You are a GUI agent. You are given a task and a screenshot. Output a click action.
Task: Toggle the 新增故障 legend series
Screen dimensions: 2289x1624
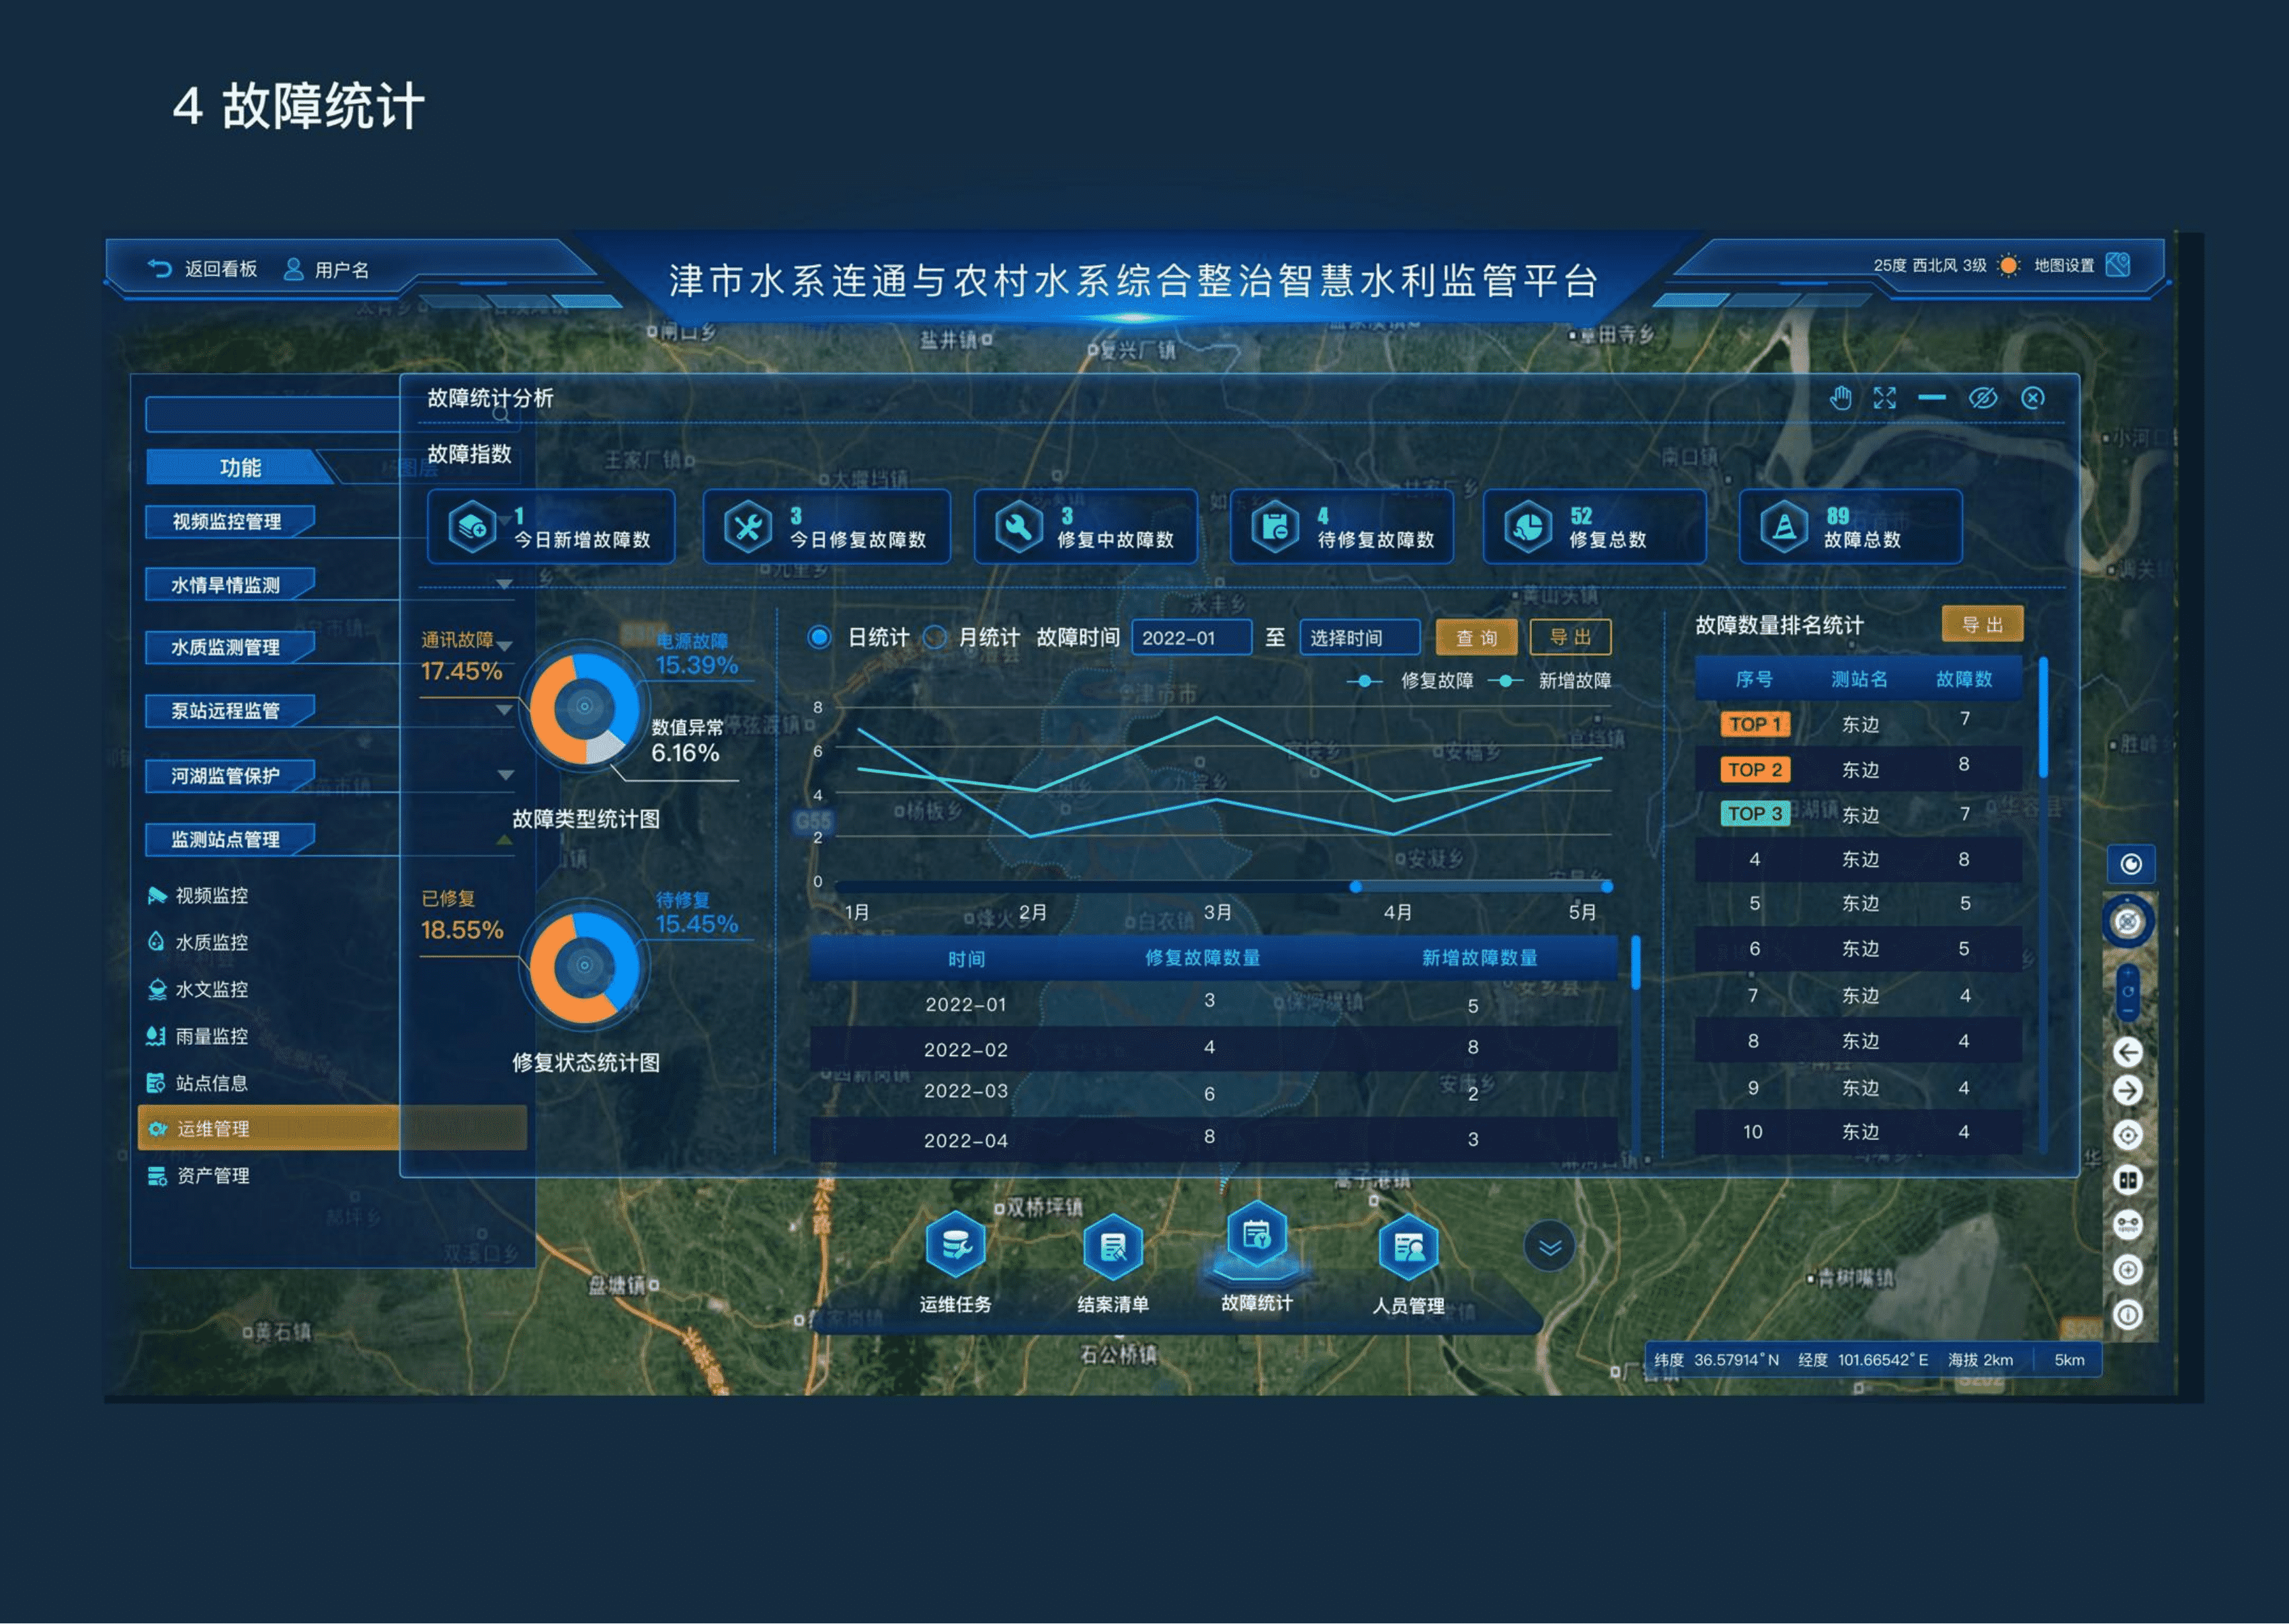point(1549,681)
